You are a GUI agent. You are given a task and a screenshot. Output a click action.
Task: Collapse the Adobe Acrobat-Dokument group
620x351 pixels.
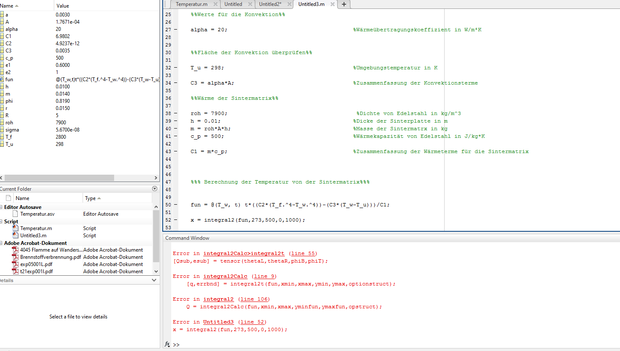click(x=1, y=243)
